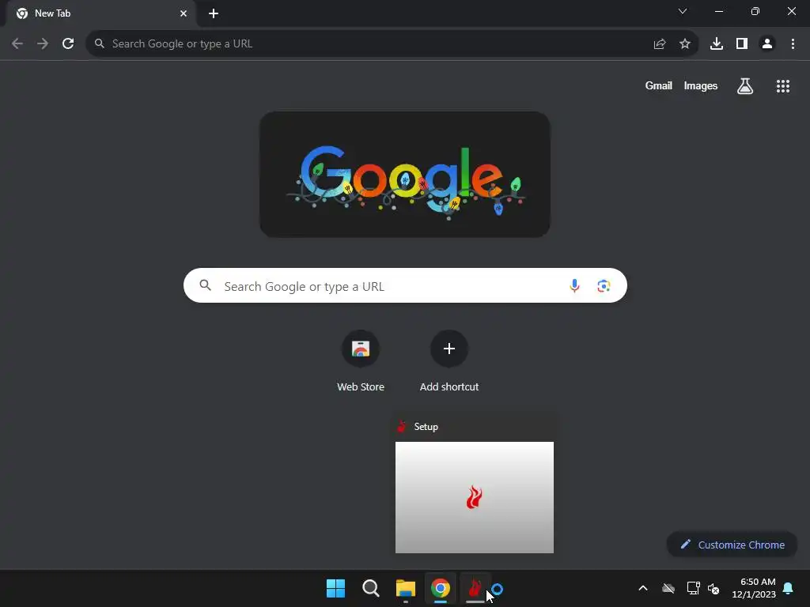
Task: Click Customize Chrome button
Action: coord(732,545)
